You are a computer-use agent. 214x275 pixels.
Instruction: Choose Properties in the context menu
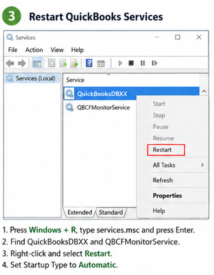pyautogui.click(x=167, y=196)
